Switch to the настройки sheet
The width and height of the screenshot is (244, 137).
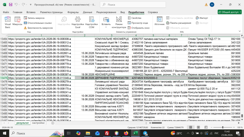point(38,123)
